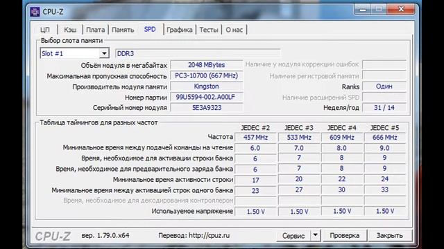Click the version text вер. 1.79.0.x64
This screenshot has width=444, height=249.
(x=105, y=235)
